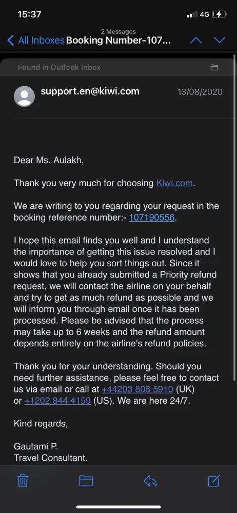
Task: Open booking reference 107190556 link
Action: [x=151, y=218]
